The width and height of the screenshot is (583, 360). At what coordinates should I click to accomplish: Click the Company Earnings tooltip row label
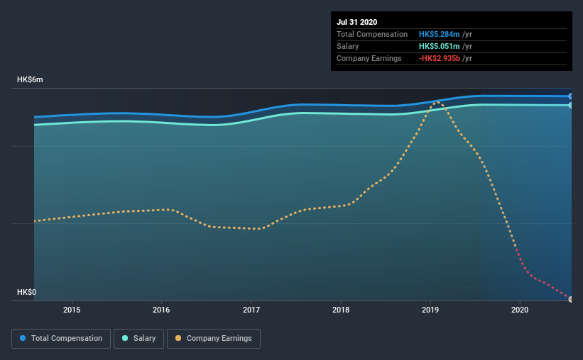tap(369, 58)
